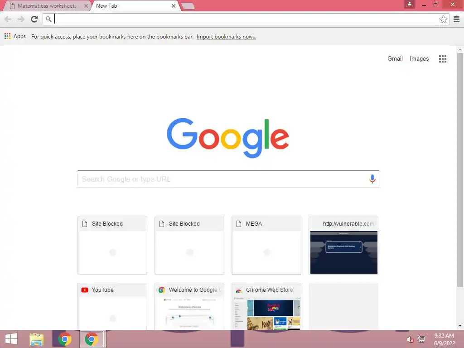
Task: Click the page vertical scrollbar thumb
Action: click(x=460, y=170)
